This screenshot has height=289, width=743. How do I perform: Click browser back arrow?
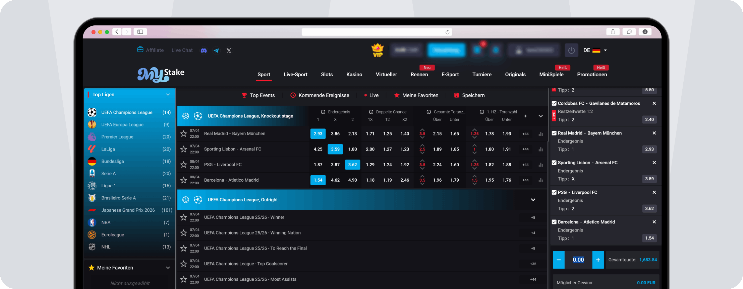[x=117, y=32]
